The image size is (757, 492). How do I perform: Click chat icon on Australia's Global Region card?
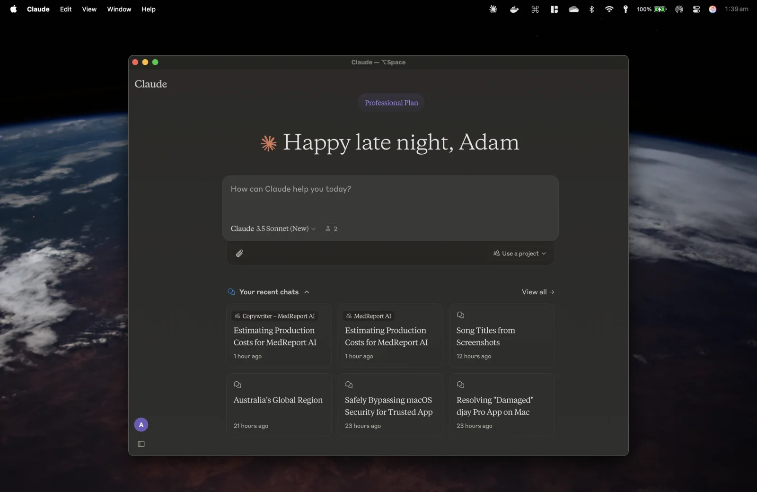(238, 385)
